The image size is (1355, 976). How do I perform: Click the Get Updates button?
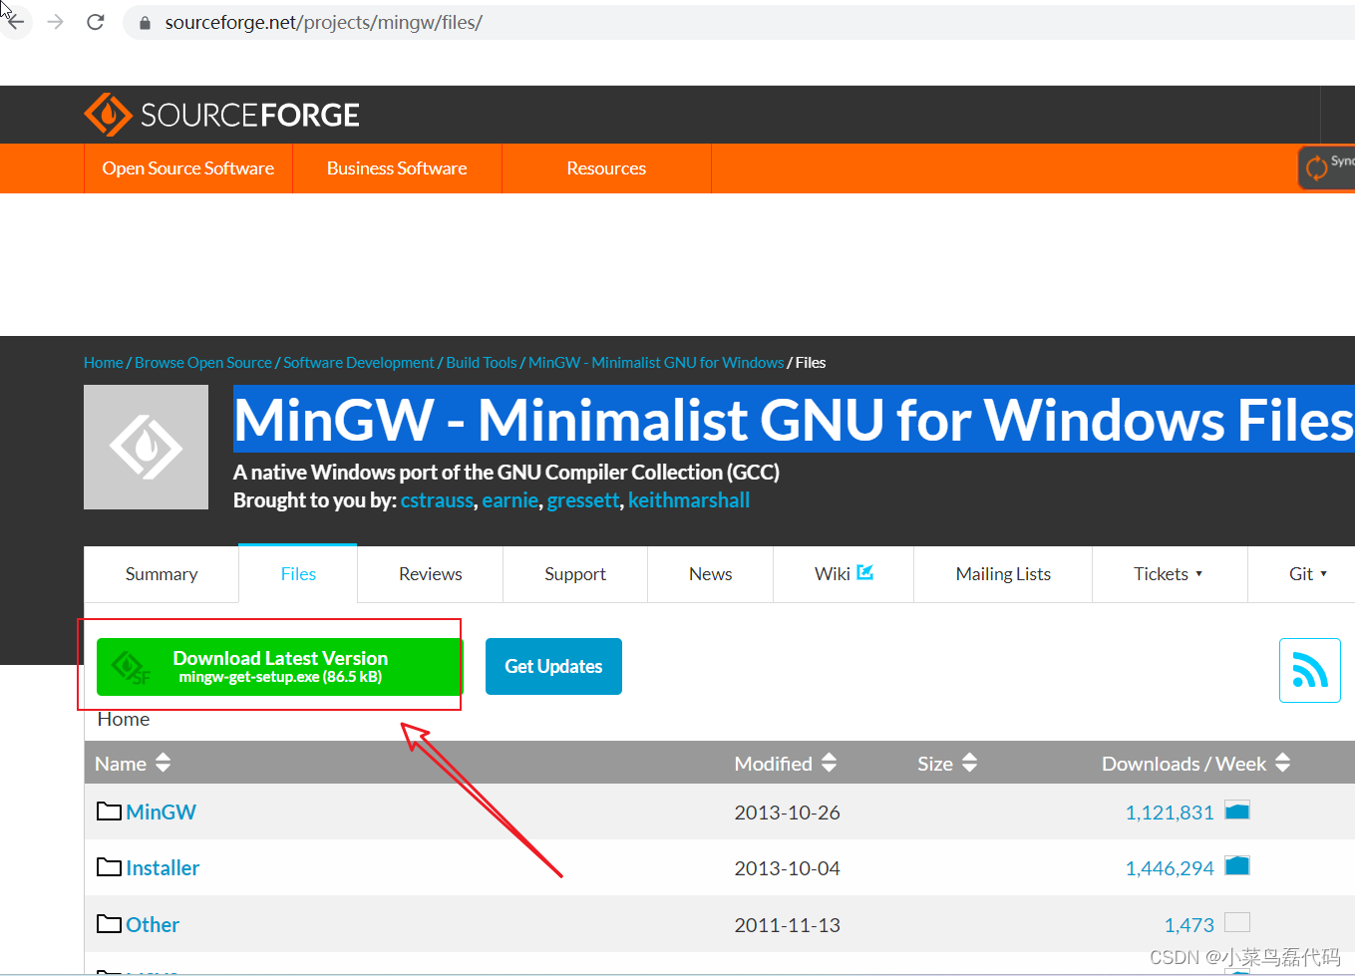coord(553,667)
